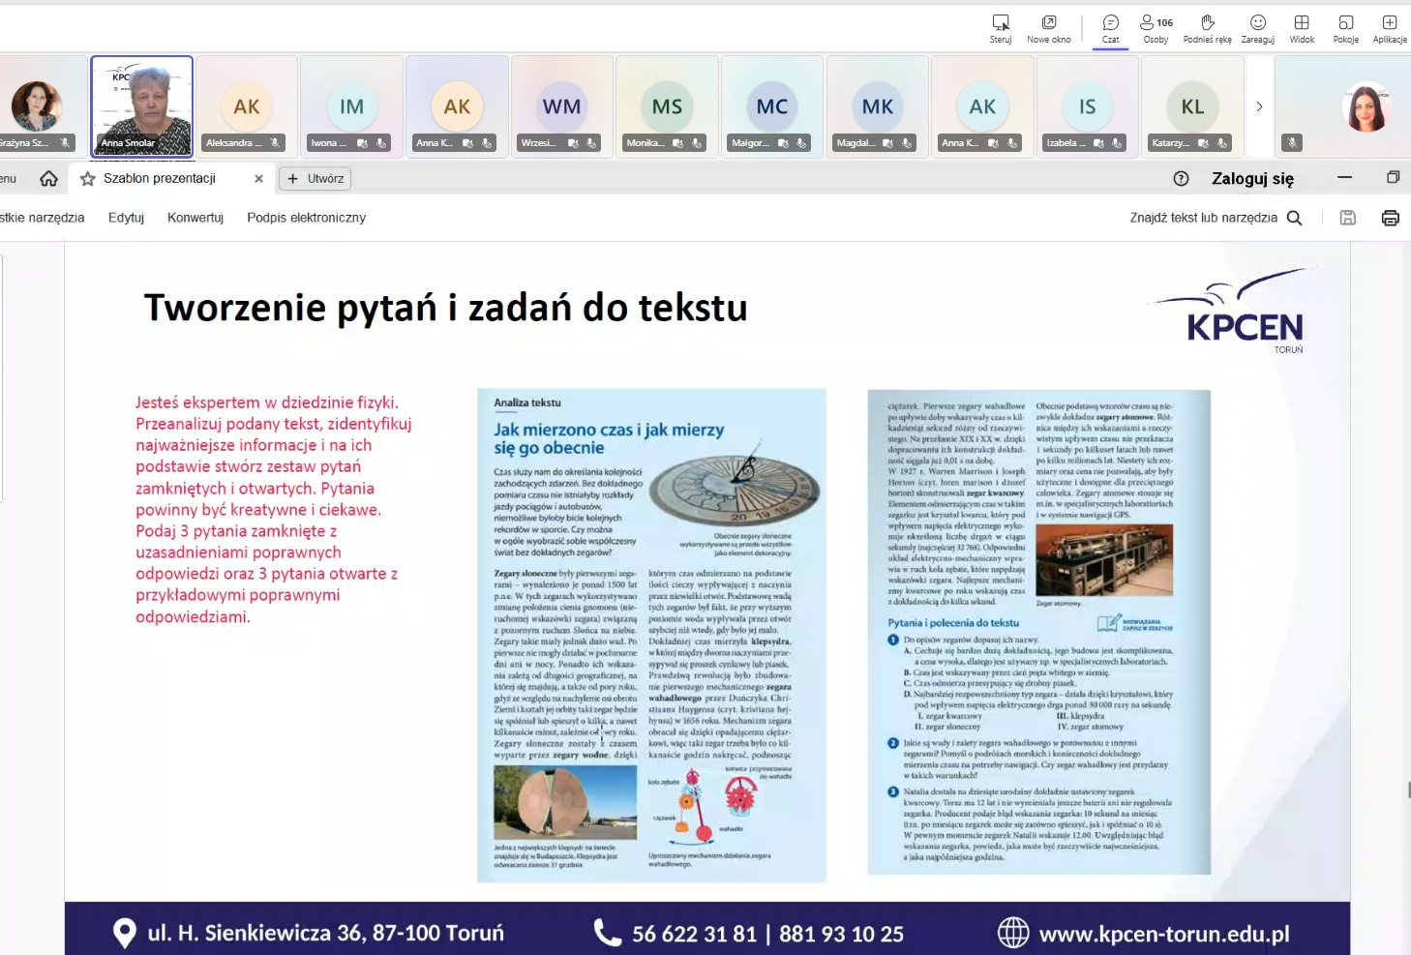
Task: Close the Szablon prezentacji tab
Action: (x=258, y=179)
